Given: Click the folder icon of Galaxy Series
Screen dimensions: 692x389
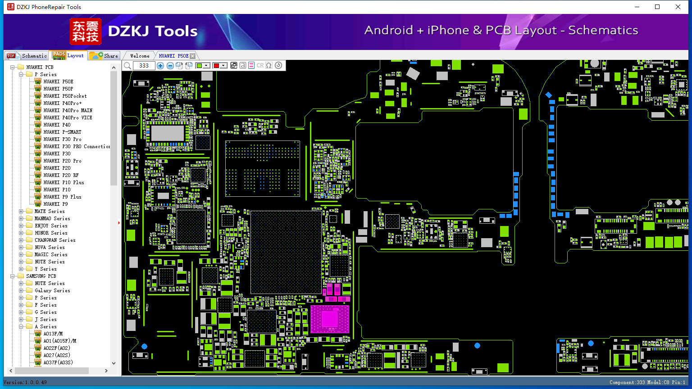Looking at the screenshot, I should click(29, 290).
